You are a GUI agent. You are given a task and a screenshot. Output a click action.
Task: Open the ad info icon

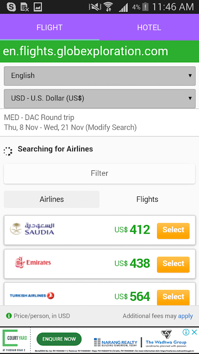click(x=186, y=332)
